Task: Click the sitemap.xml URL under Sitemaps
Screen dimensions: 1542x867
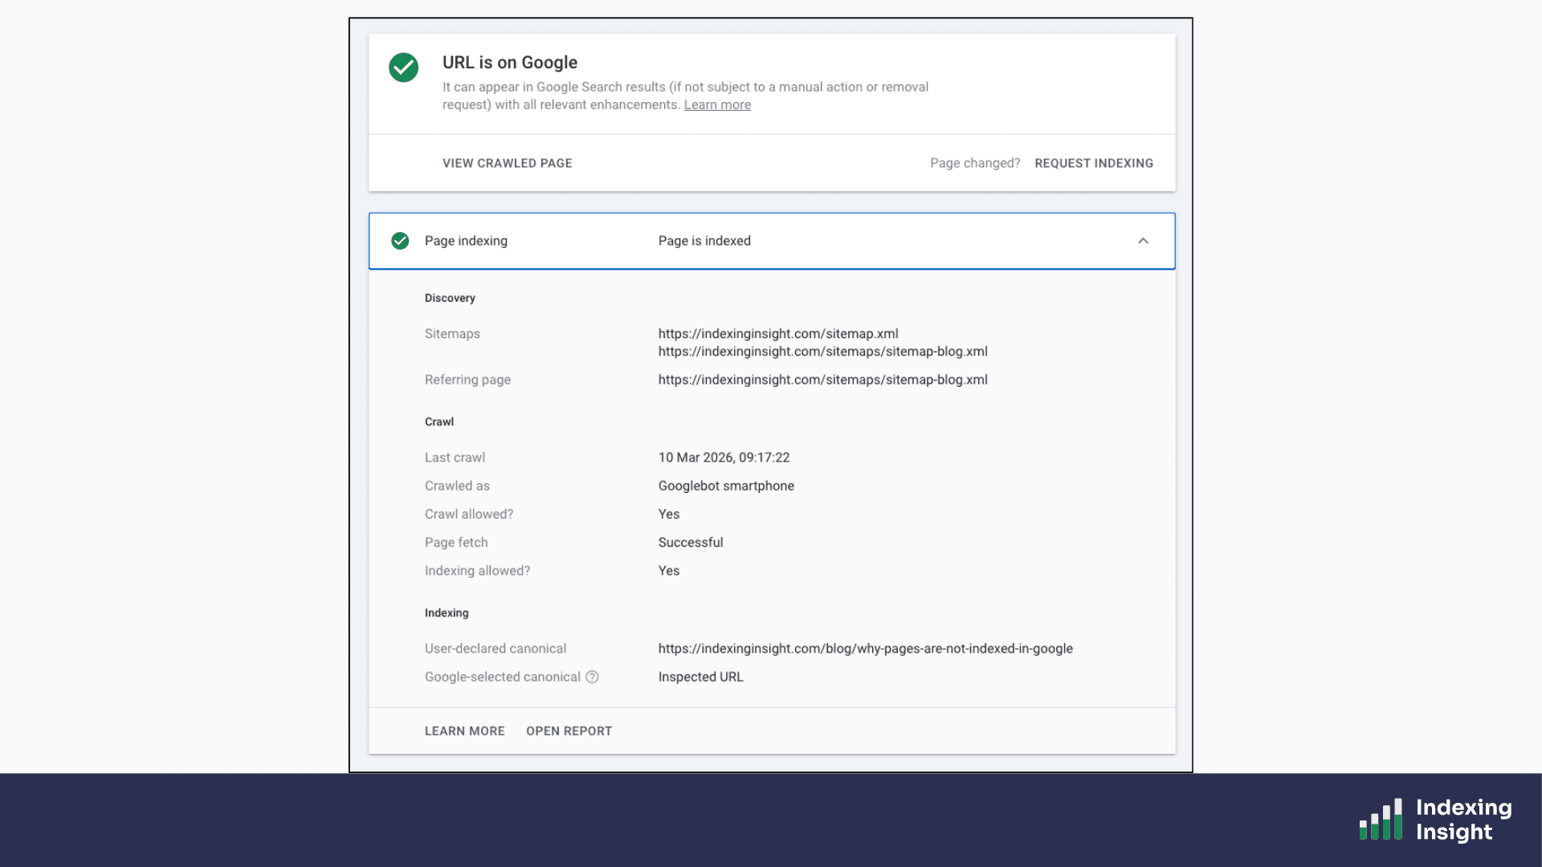Action: pyautogui.click(x=777, y=334)
